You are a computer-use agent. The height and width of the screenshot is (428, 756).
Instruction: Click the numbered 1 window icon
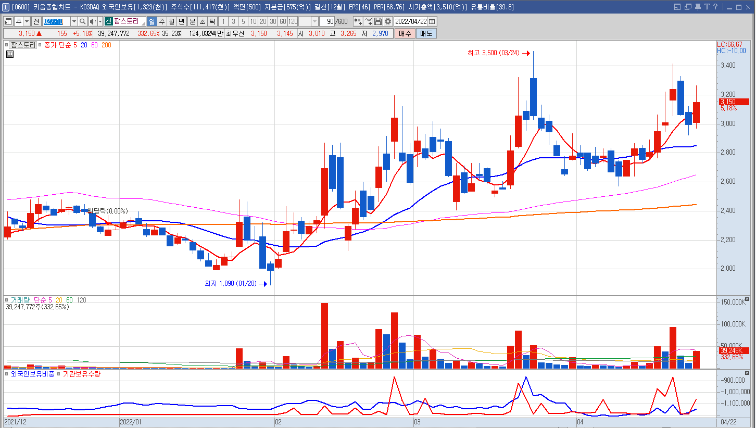(x=5, y=7)
